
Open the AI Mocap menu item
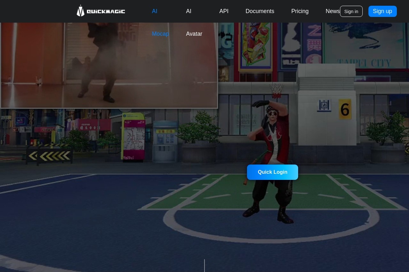[160, 22]
